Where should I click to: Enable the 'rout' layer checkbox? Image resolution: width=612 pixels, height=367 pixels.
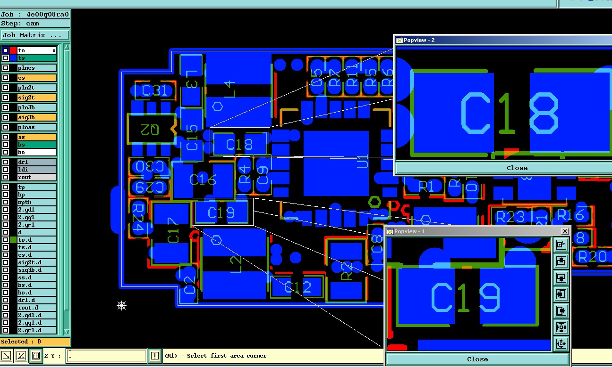(6, 177)
